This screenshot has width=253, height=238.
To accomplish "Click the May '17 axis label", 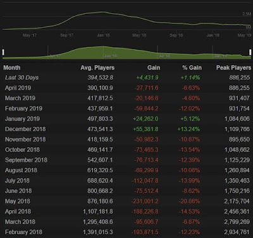I will (30, 35).
